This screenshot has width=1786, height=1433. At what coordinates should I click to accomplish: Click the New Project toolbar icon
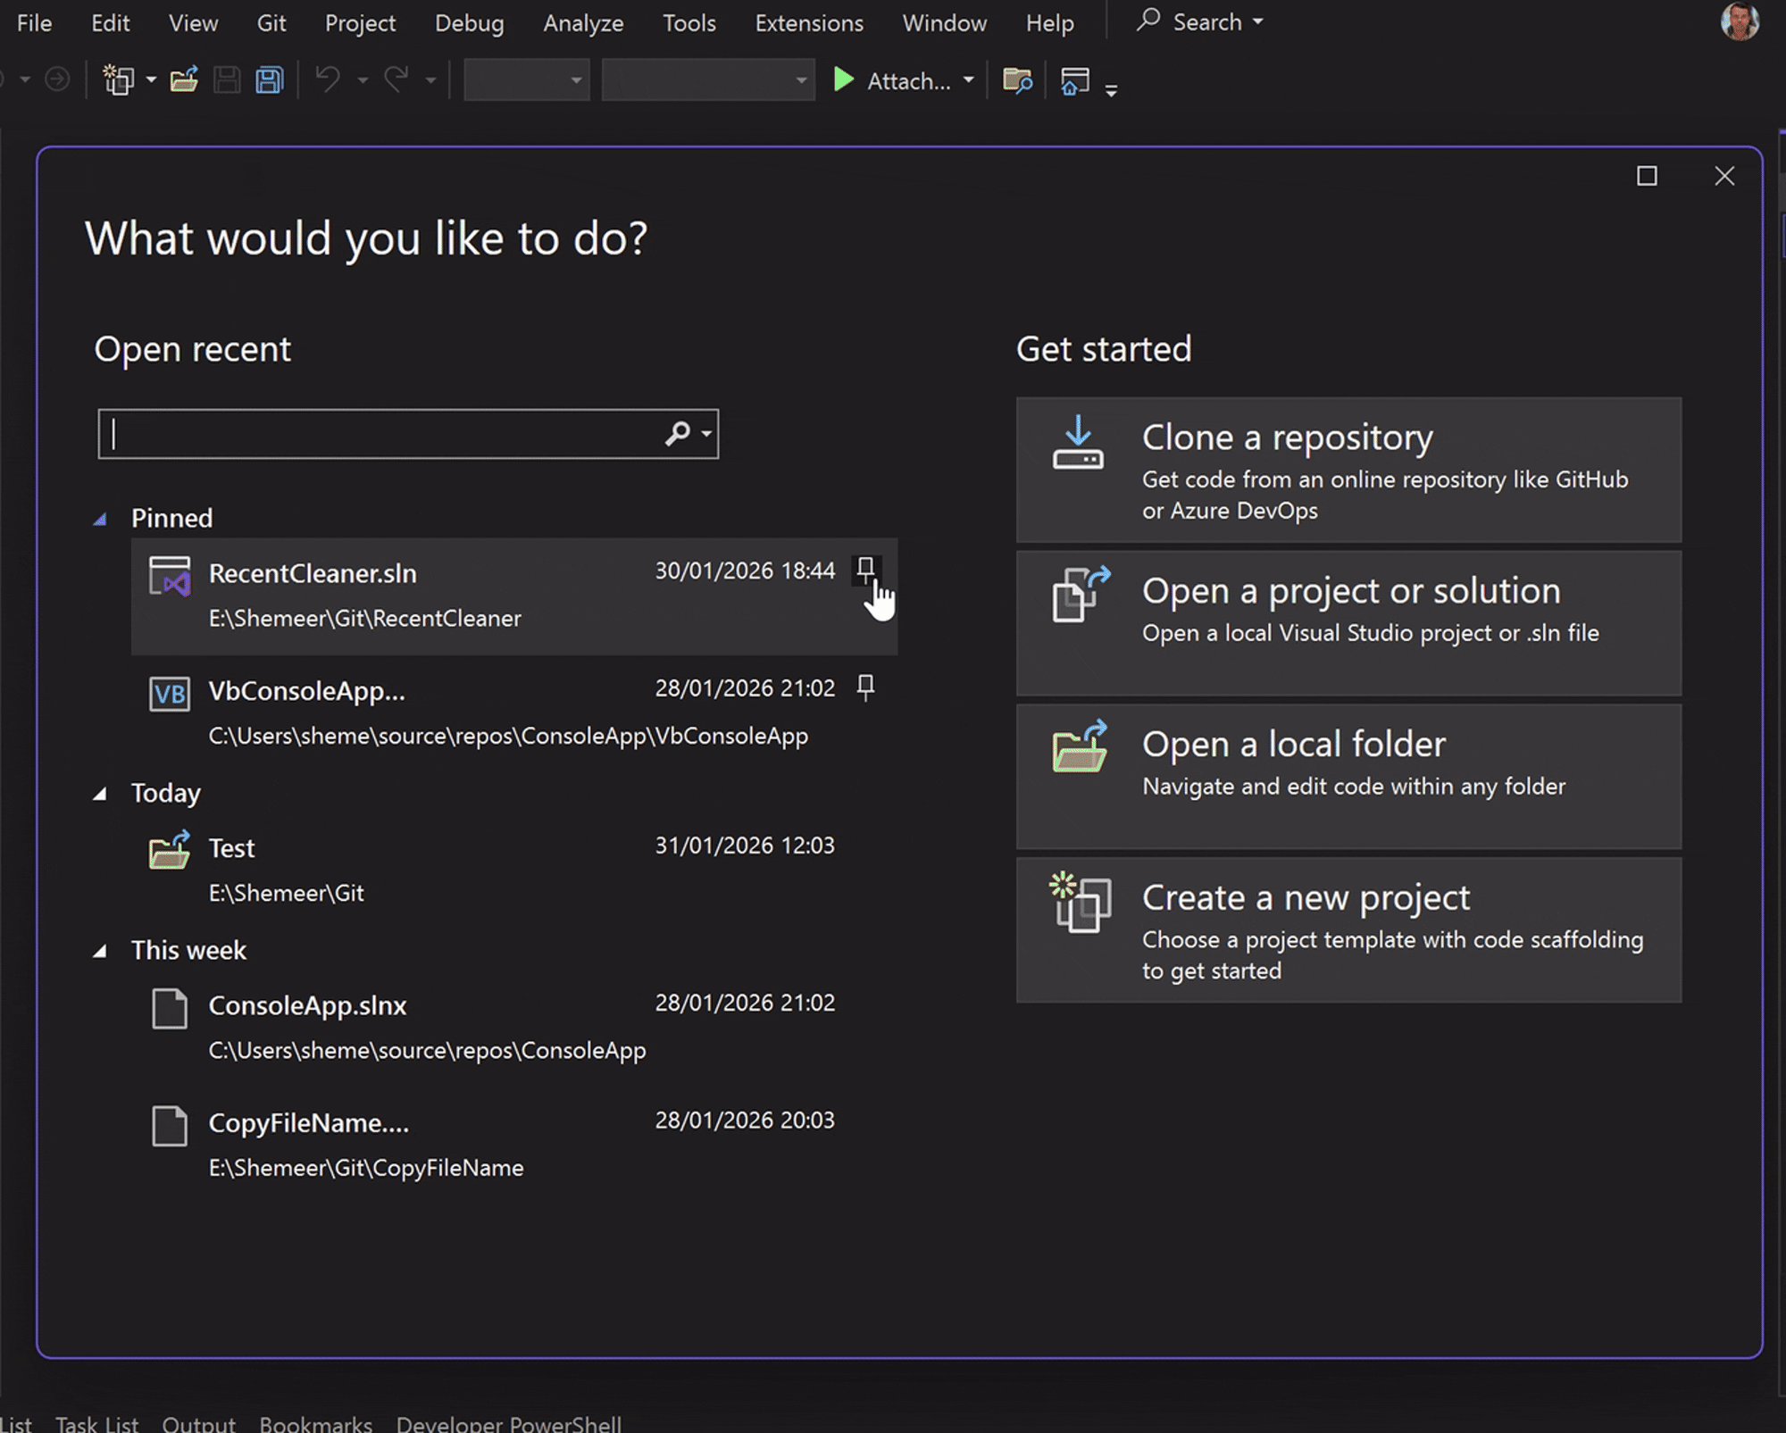119,80
